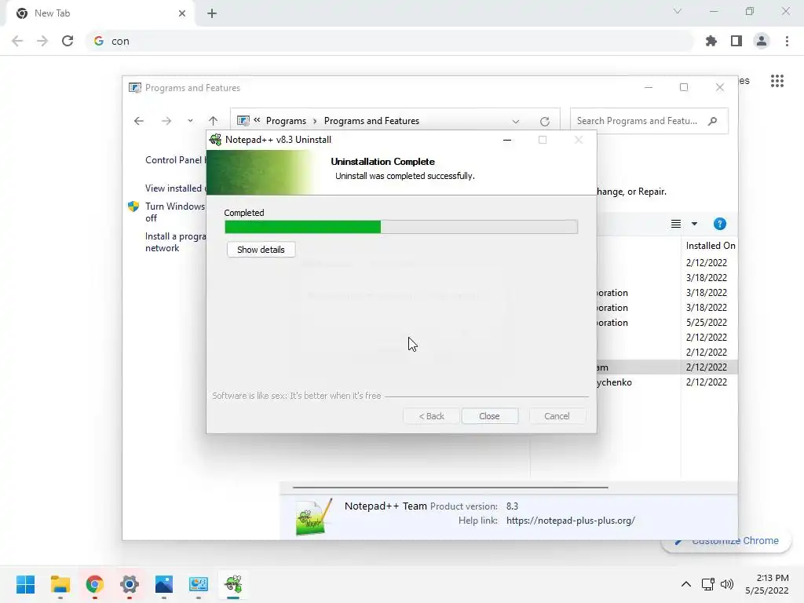This screenshot has height=603, width=804.
Task: Change view layout icon in Programs list
Action: [676, 224]
